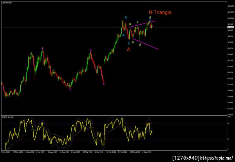Click the 1 Feb 2015 date label
This screenshot has height=162, width=235.
(x=123, y=152)
